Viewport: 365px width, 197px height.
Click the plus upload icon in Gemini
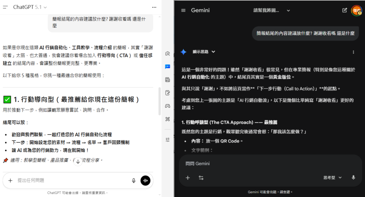[x=188, y=177]
